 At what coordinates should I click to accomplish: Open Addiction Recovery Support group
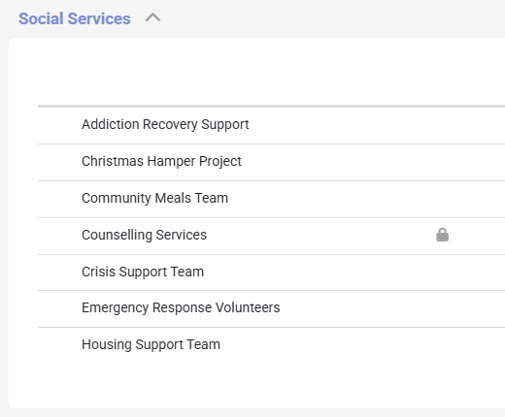165,124
